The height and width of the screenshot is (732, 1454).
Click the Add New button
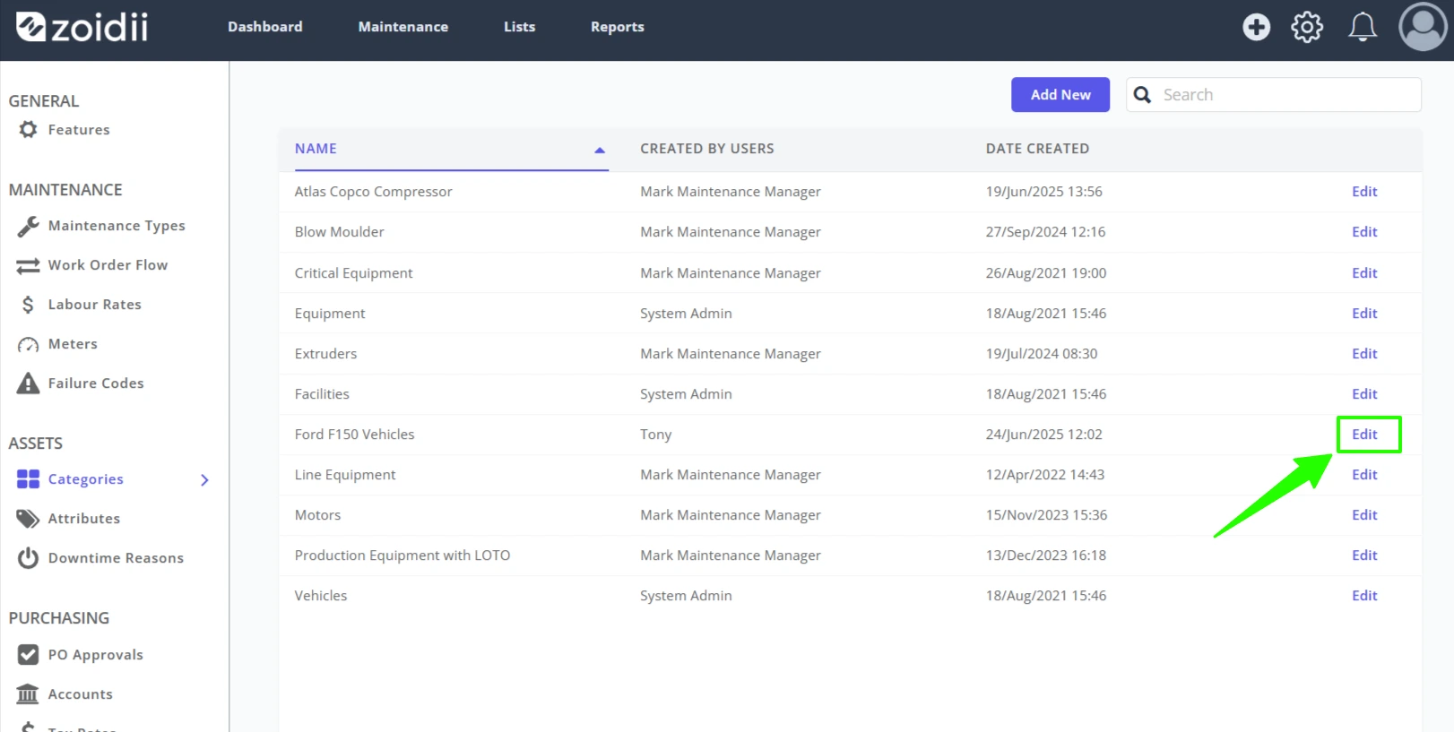click(1060, 95)
